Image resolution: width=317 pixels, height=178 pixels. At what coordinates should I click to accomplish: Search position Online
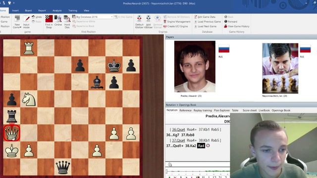(58, 21)
